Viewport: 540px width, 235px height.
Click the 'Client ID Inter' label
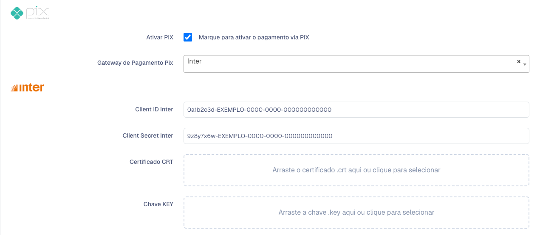[154, 109]
